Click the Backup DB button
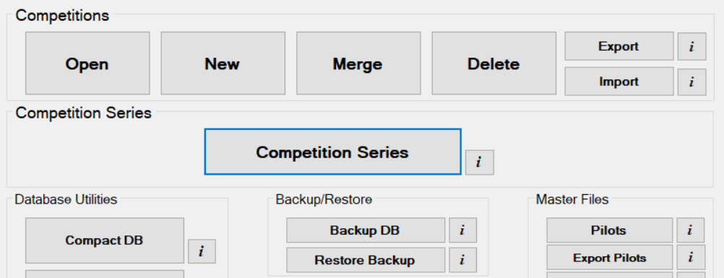The height and width of the screenshot is (278, 724). pos(366,230)
